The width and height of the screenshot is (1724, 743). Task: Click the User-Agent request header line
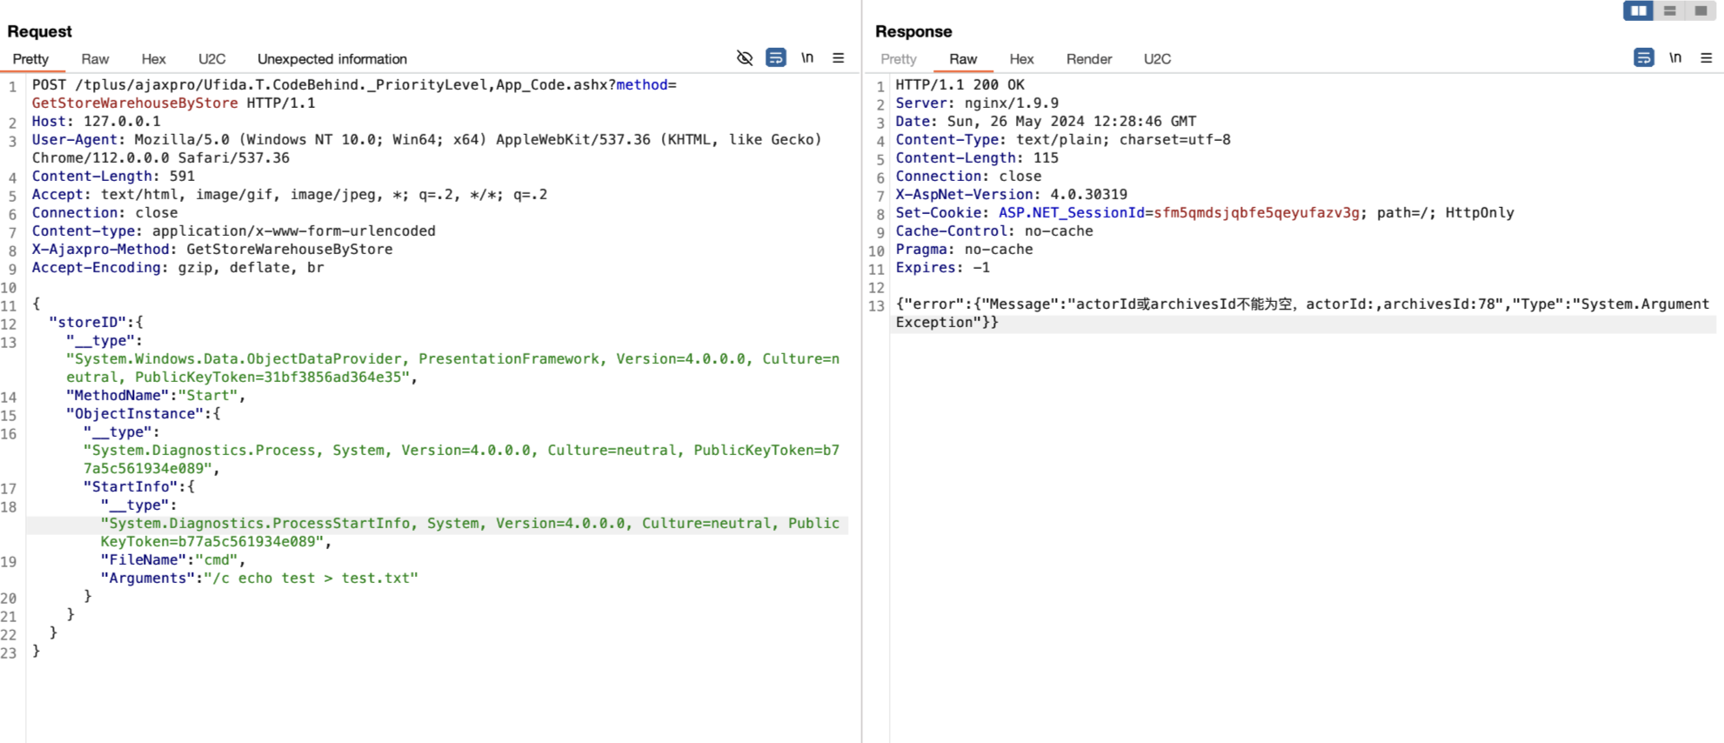[x=427, y=149]
